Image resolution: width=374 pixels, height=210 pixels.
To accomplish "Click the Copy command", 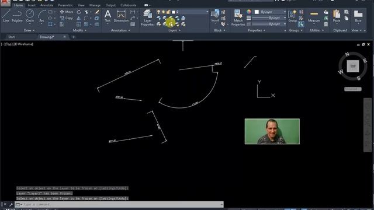I will pos(67,18).
